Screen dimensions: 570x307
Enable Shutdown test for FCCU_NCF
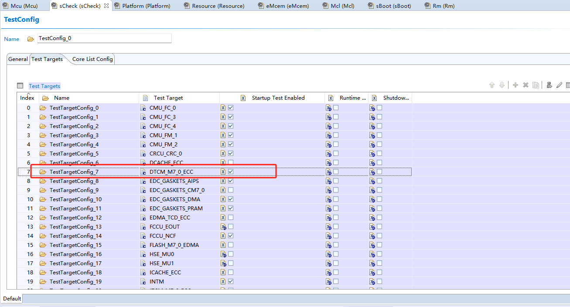(379, 236)
